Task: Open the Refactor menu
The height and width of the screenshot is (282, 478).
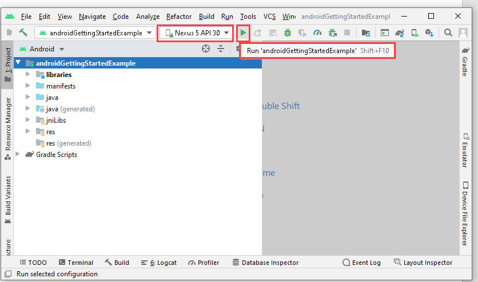Action: click(x=179, y=17)
